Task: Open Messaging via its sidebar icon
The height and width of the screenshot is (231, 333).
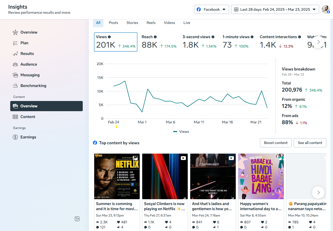Action: (15, 75)
